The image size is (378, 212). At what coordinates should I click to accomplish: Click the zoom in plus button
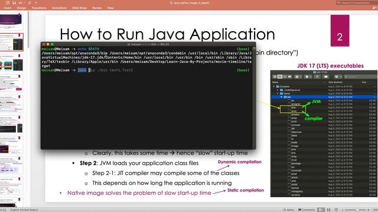click(x=368, y=210)
